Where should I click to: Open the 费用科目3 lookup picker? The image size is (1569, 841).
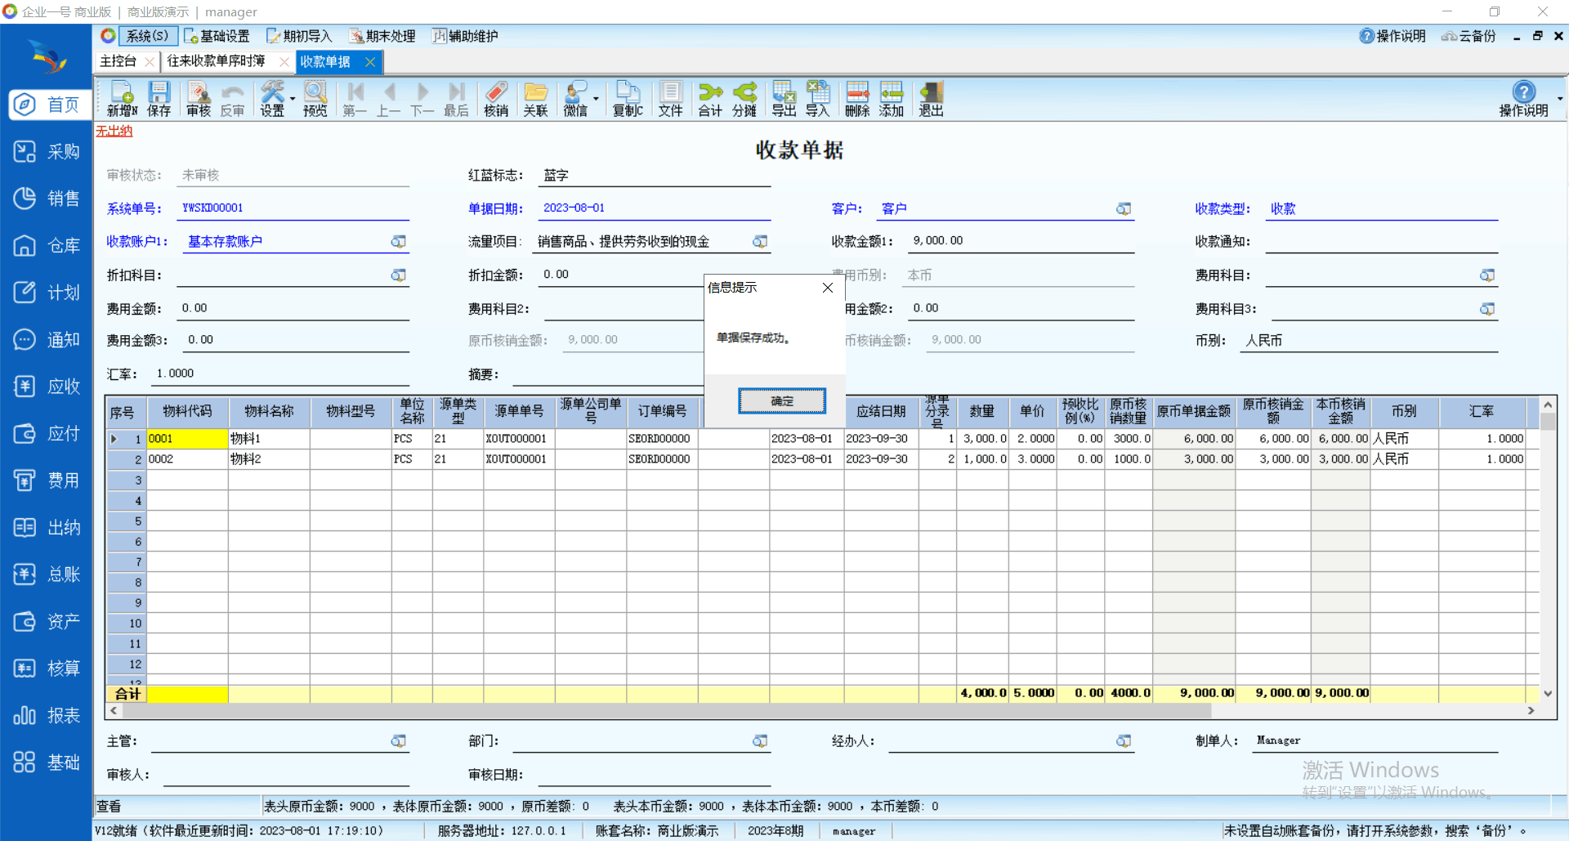(x=1487, y=309)
